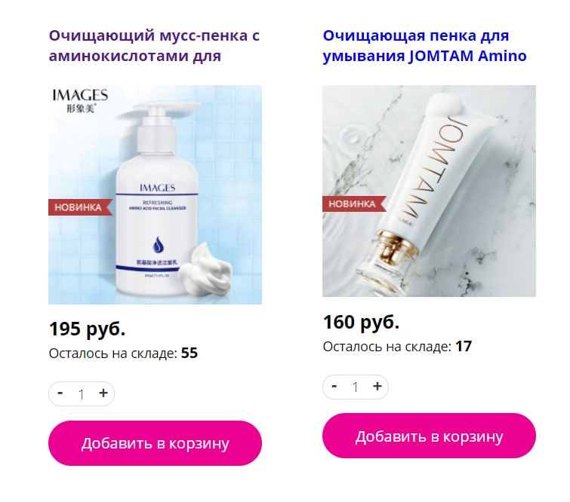Click the IMAGES brand logo in photo

pos(80,100)
